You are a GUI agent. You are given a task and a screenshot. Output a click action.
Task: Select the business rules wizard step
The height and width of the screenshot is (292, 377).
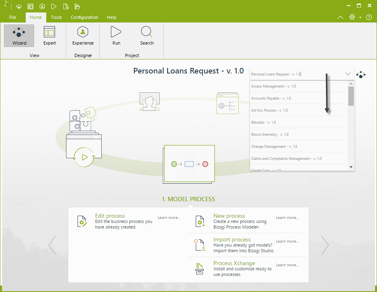[227, 103]
